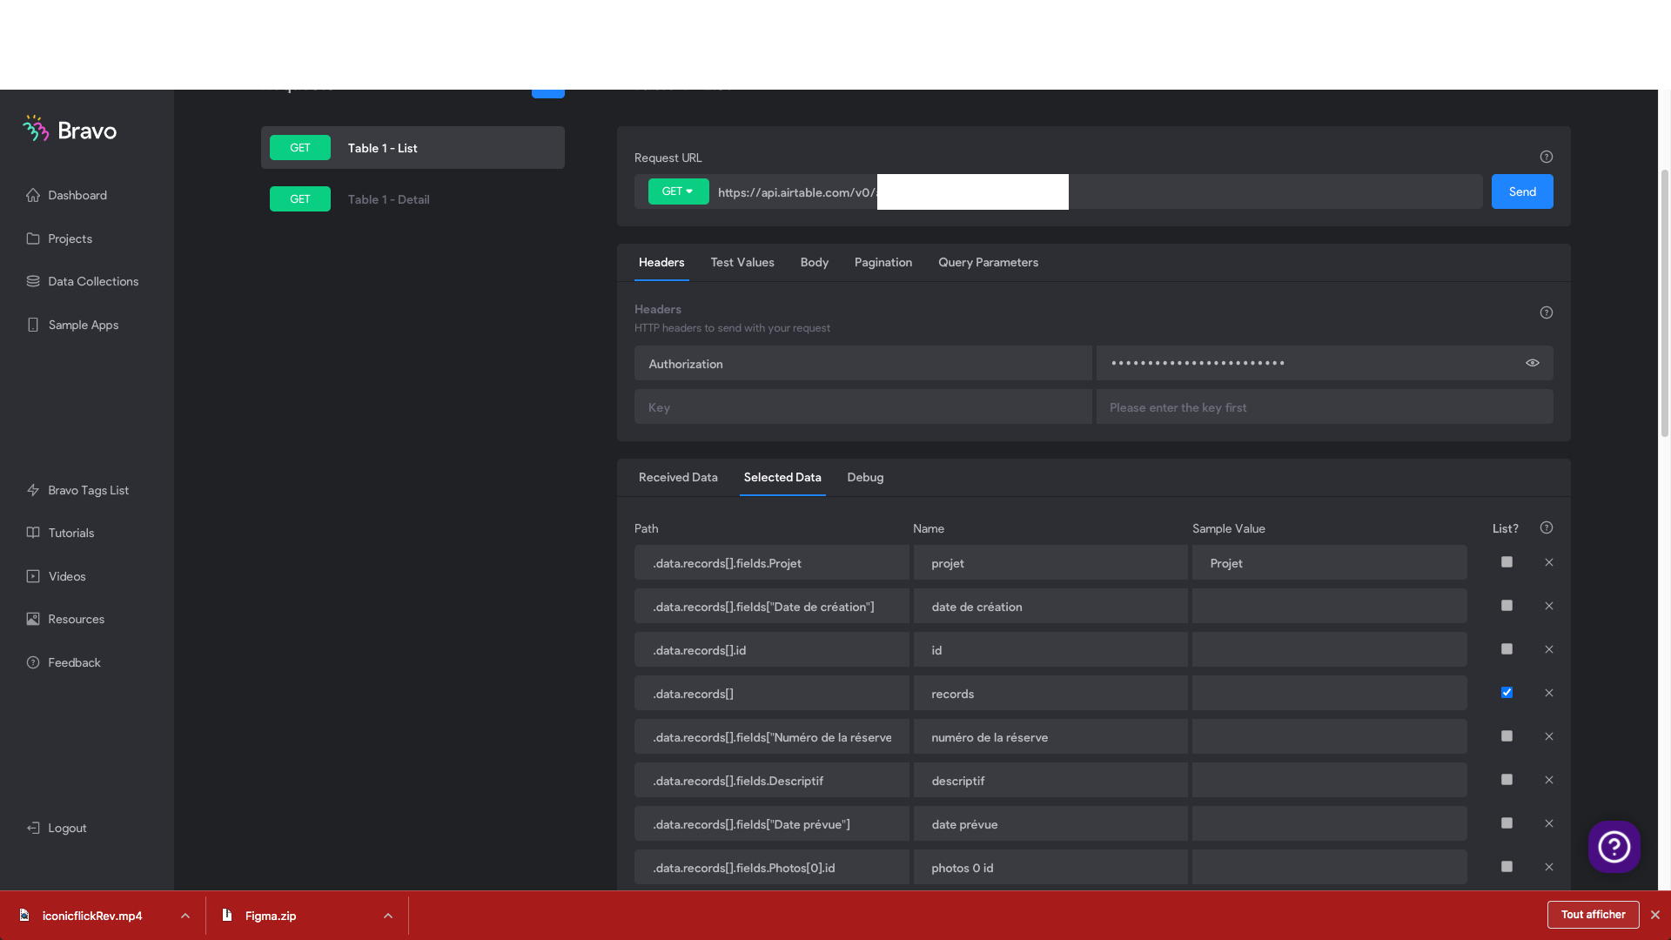Expand iconicflickRev.mp4 download options
Image resolution: width=1671 pixels, height=940 pixels.
pos(185,916)
